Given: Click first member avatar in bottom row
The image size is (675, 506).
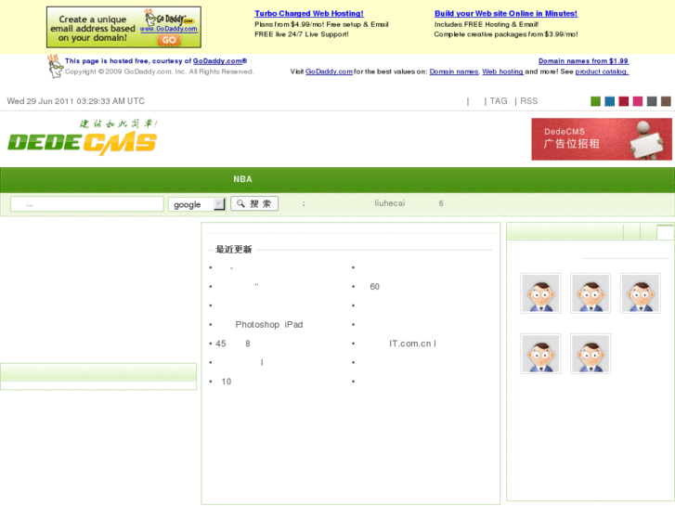Looking at the screenshot, I should pos(540,354).
